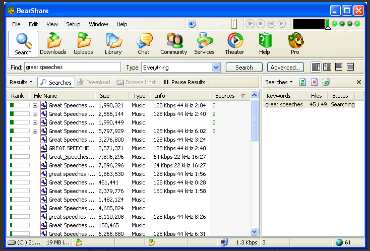This screenshot has height=251, width=370.
Task: Open the Search toolbar page
Action: (23, 44)
